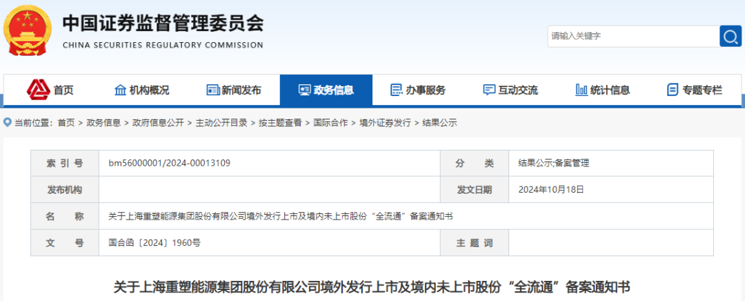Click the 结果公示;备案管理 category value
This screenshot has width=745, height=301.
pos(553,164)
